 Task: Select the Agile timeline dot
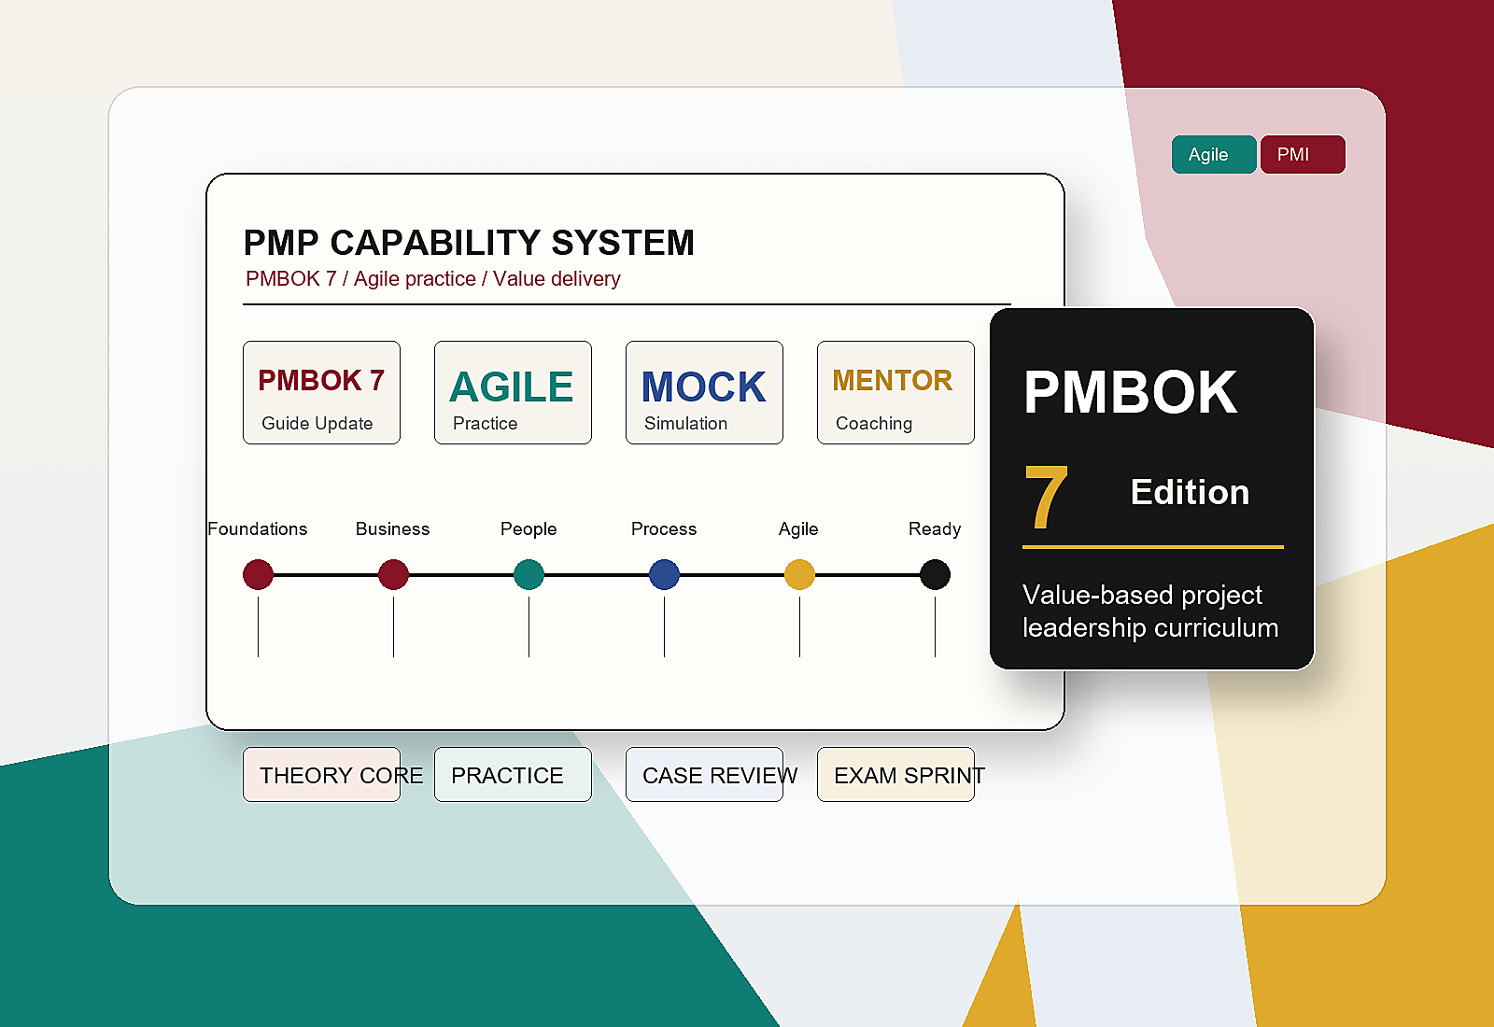[x=799, y=574]
